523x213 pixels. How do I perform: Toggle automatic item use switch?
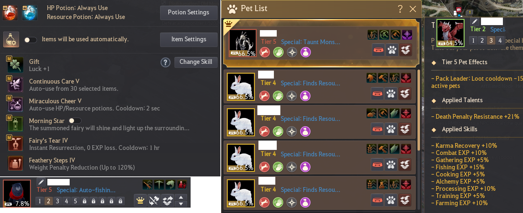tap(30, 40)
